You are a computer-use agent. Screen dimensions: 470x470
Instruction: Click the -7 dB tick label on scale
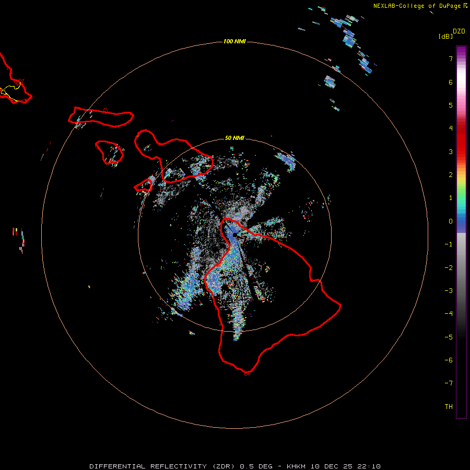pos(449,383)
